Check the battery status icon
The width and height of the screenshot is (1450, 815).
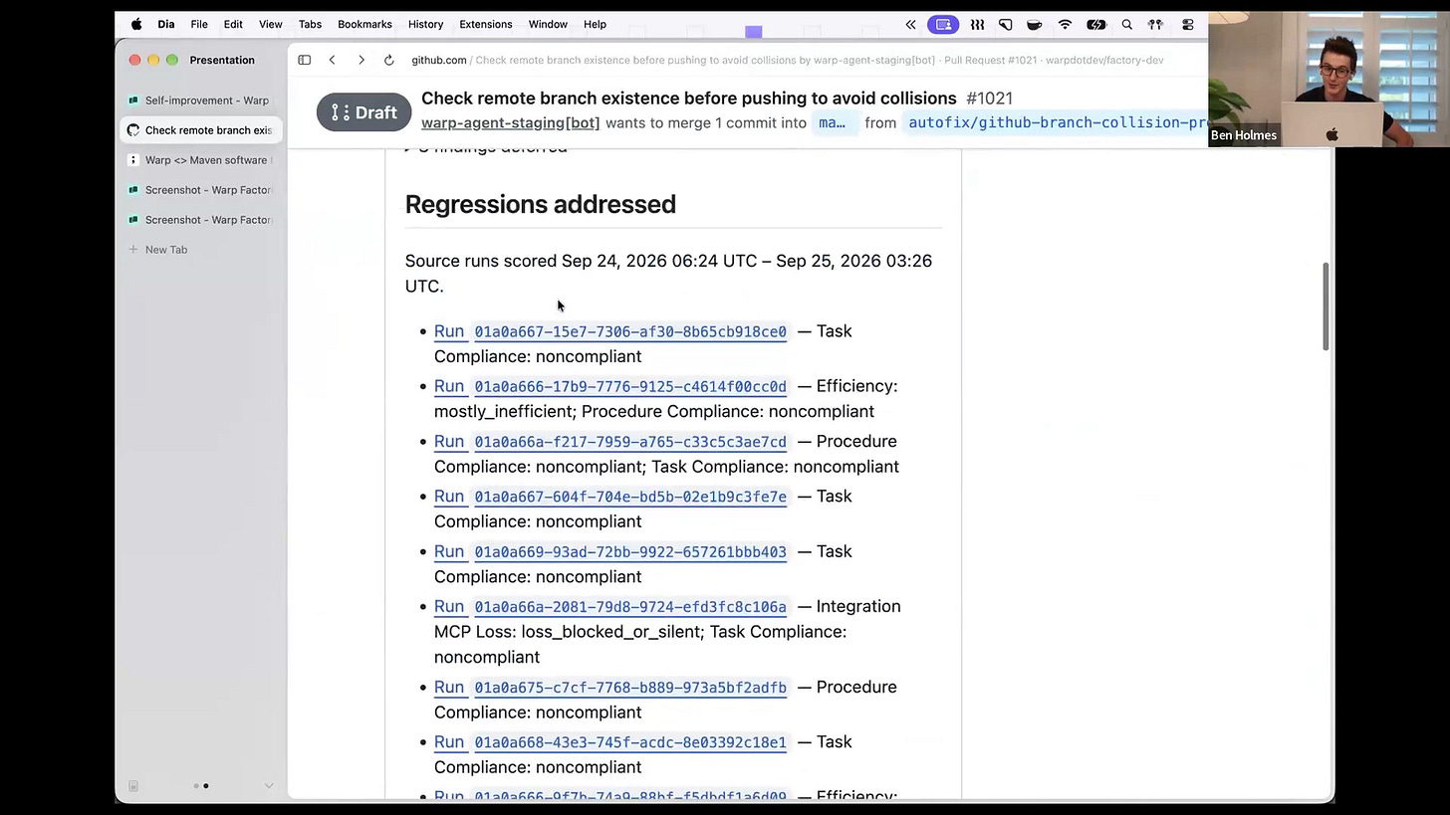pos(1096,24)
